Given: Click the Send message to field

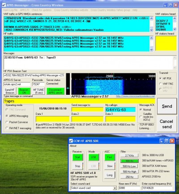Looking at the screenshot, I should [x=87, y=110].
